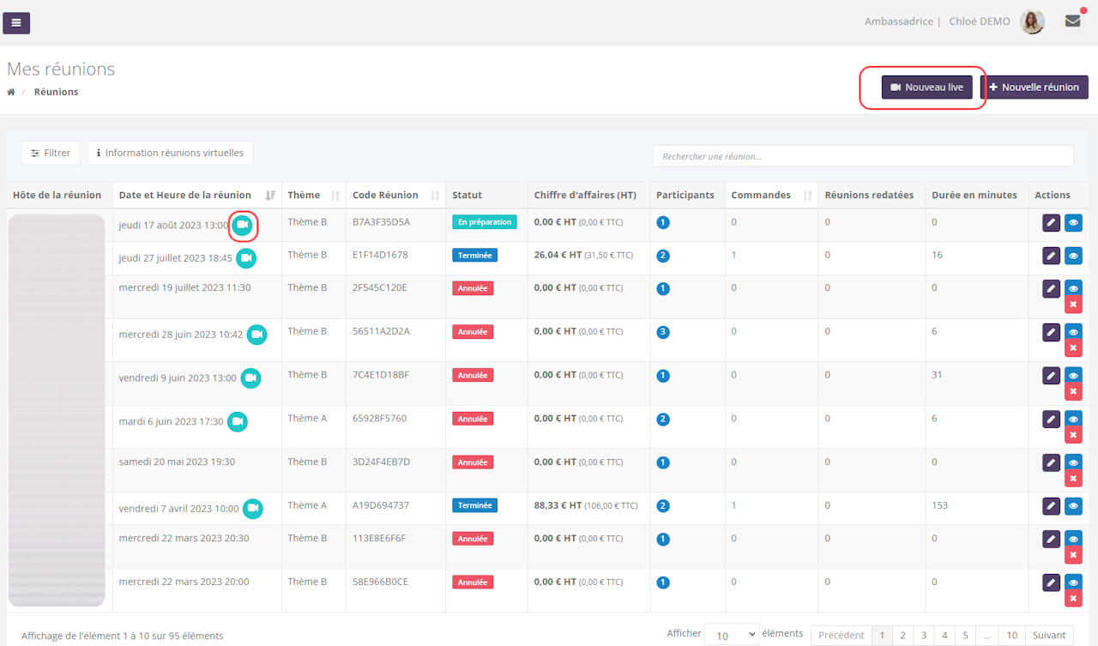View meeting E1F14D1678 with eye icon

tap(1073, 256)
